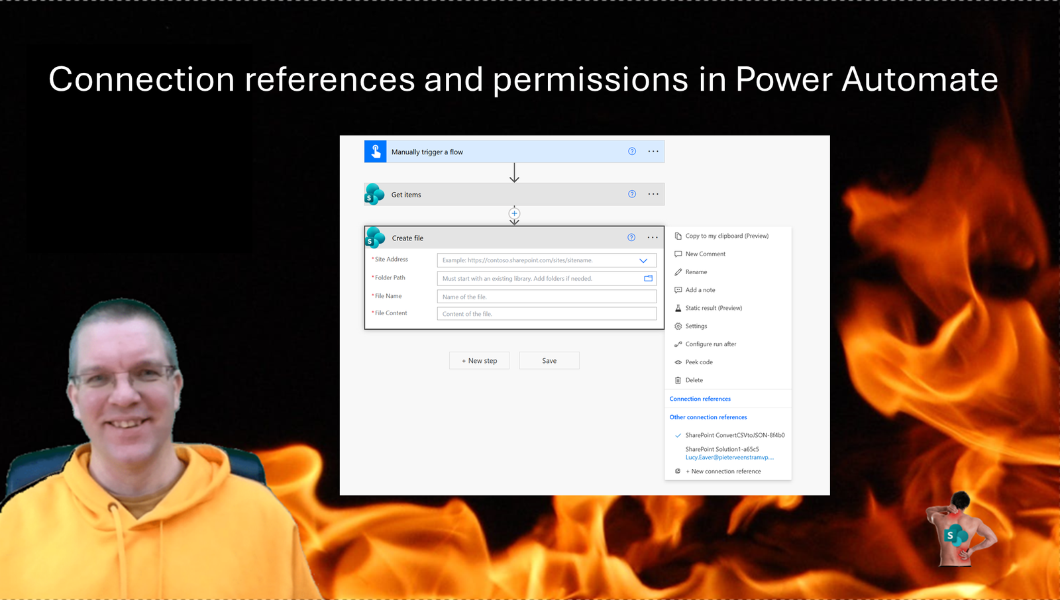Focus the Folder Path input field
Viewport: 1060px width, 600px height.
click(x=547, y=278)
